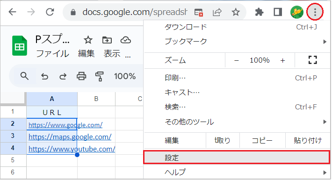Click 切り取り in the edit row
Viewport: 332px width, 180px height.
[223, 140]
